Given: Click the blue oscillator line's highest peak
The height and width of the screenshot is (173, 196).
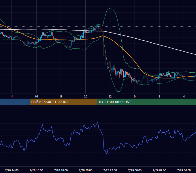Looking at the screenshot, I should click(98, 122).
